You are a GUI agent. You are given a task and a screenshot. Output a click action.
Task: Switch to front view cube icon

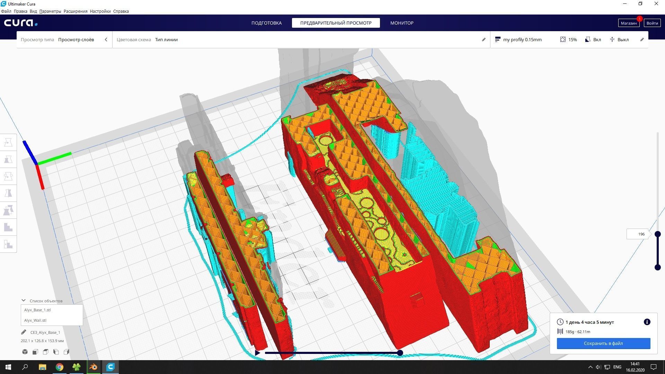[x=35, y=352]
